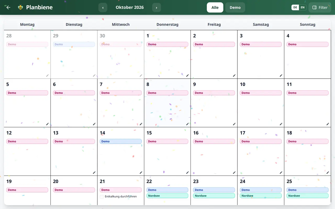Open the Nordsee event on day 22
The image size is (335, 209).
[167, 196]
